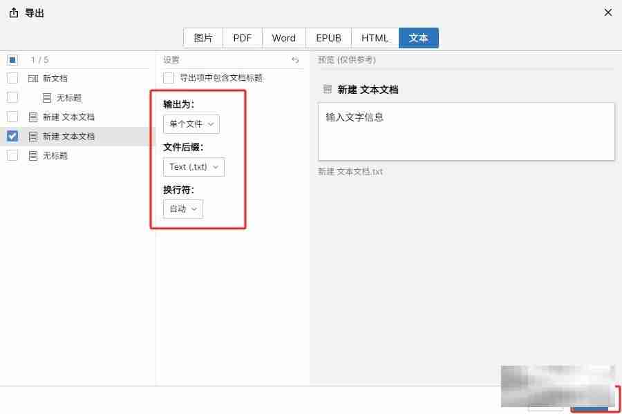622x414 pixels.
Task: Open the 文件后缀 dropdown showing Text (.txt)
Action: (x=194, y=167)
